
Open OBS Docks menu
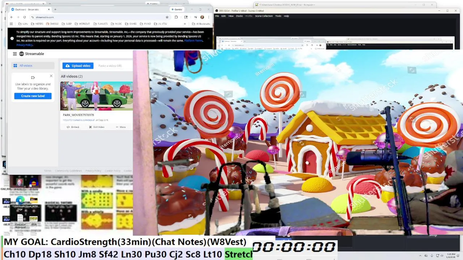(x=239, y=16)
